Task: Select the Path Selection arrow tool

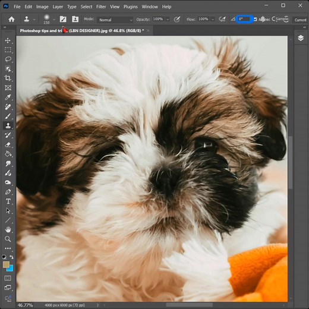Action: tap(8, 210)
